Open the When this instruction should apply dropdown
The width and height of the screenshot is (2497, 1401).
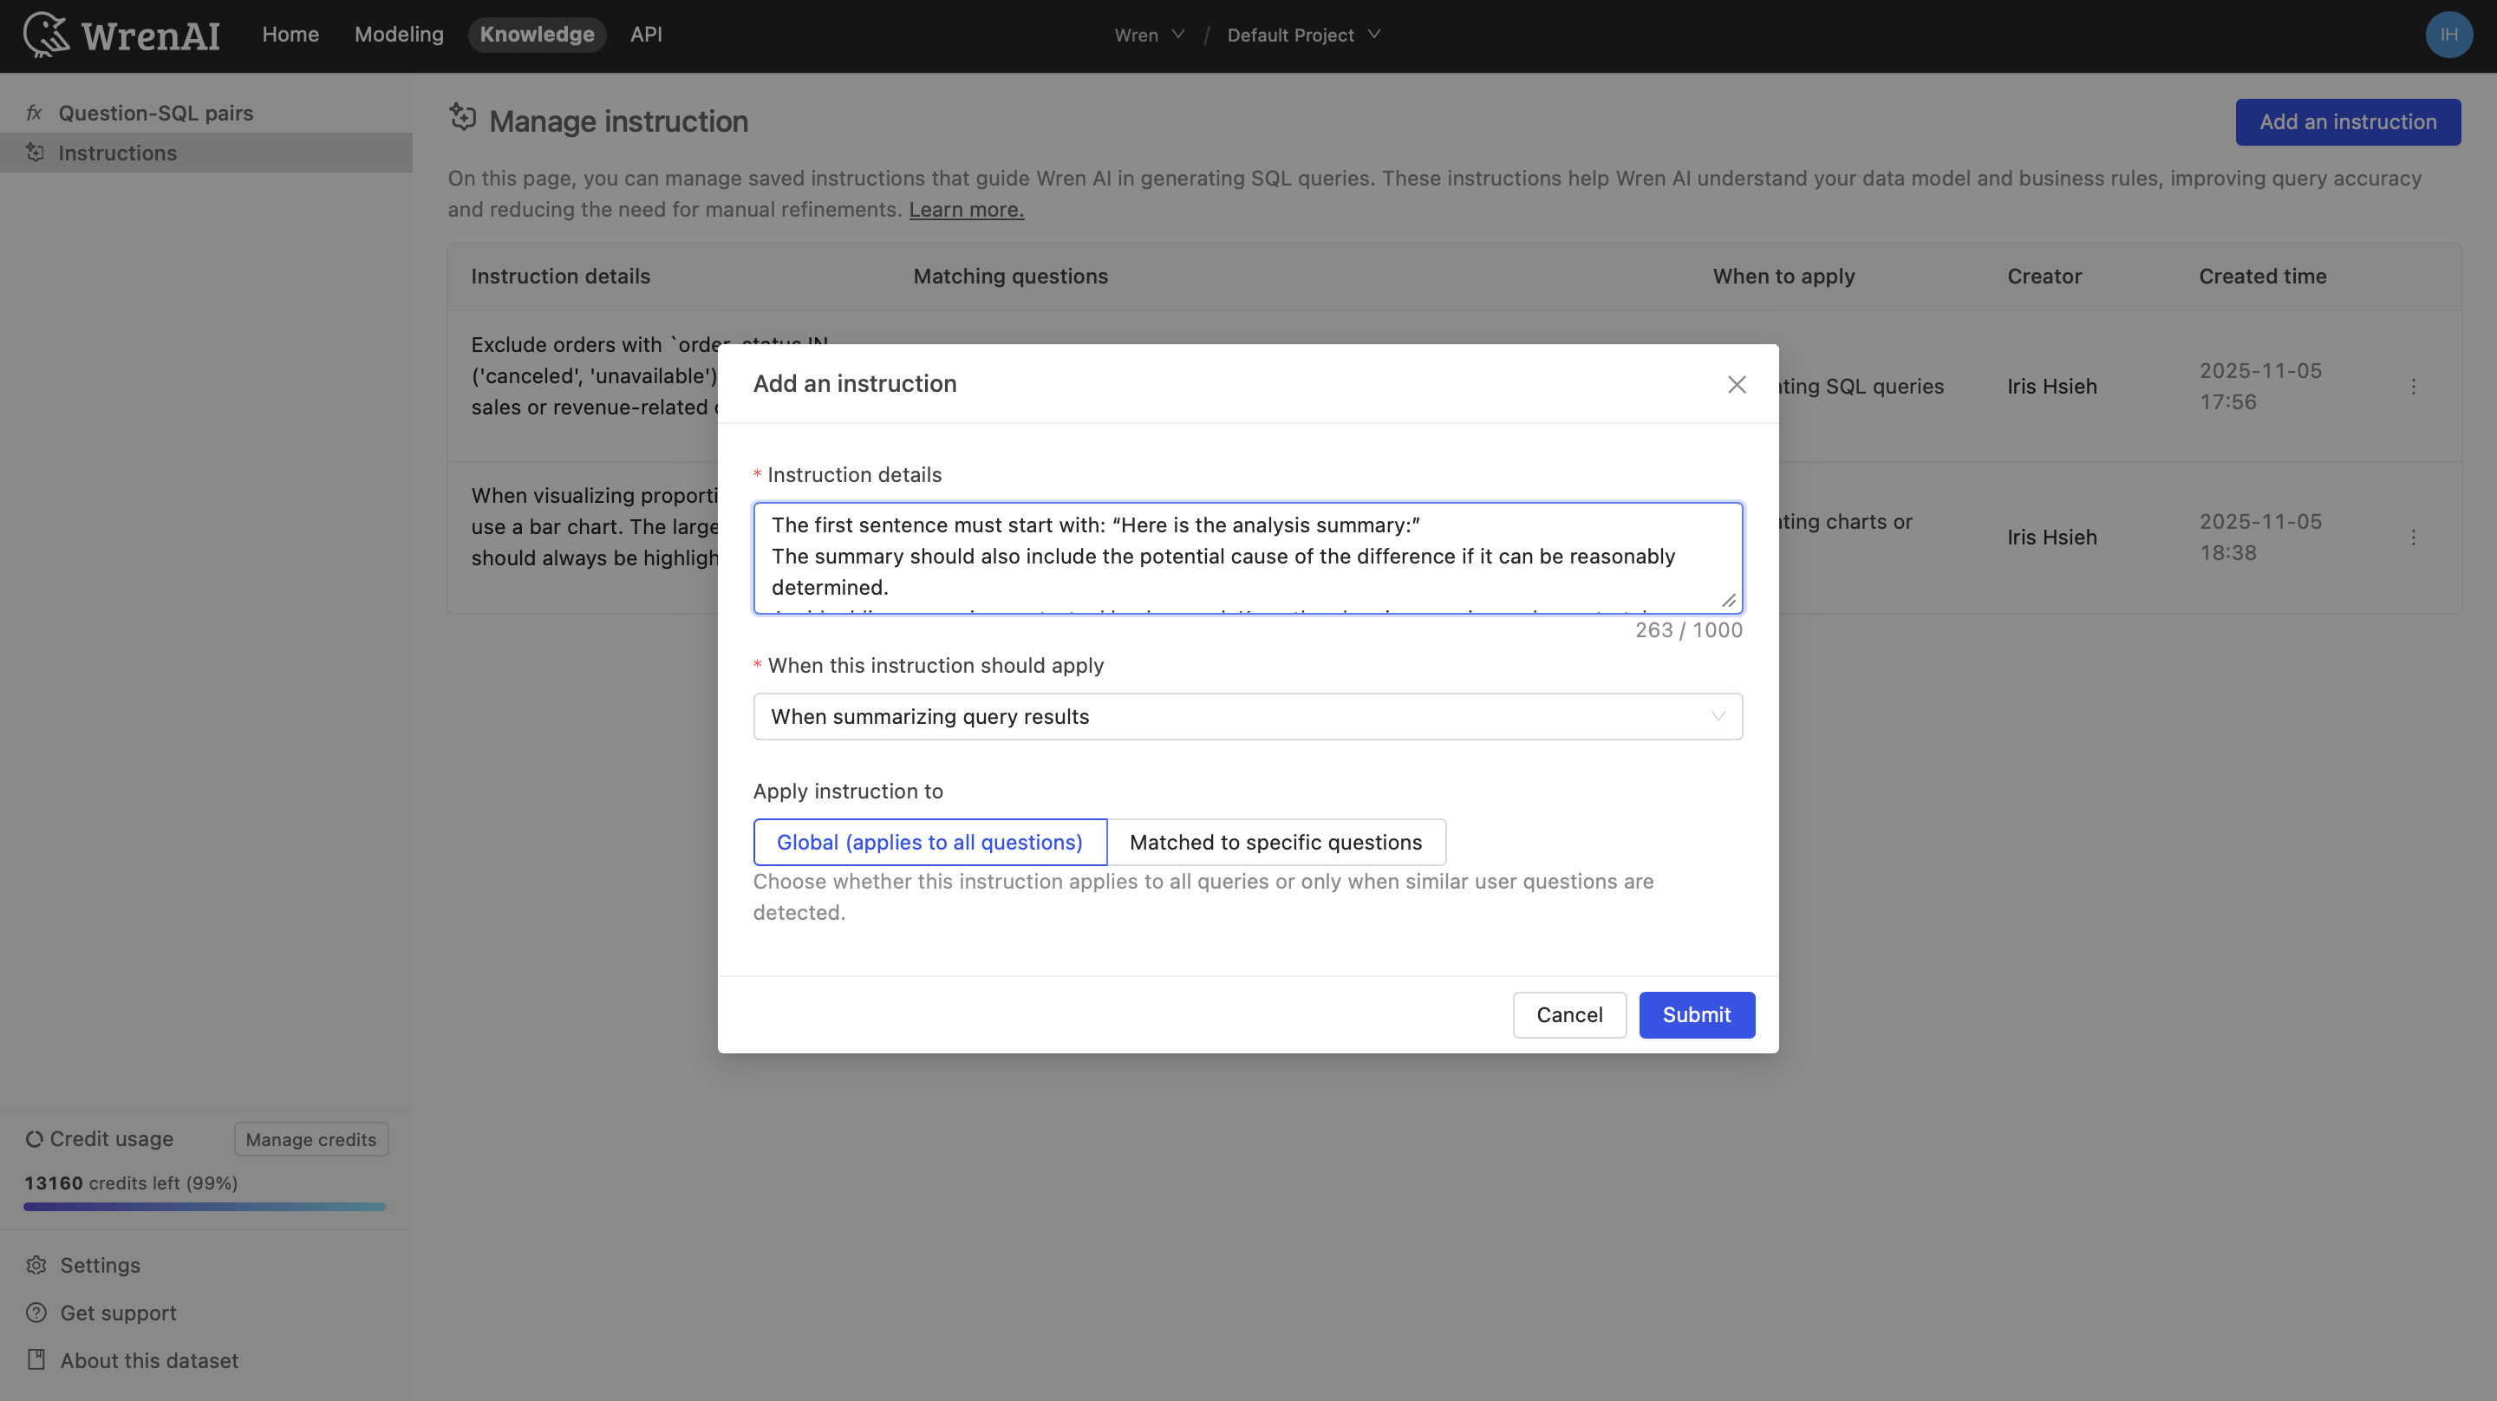(1247, 716)
